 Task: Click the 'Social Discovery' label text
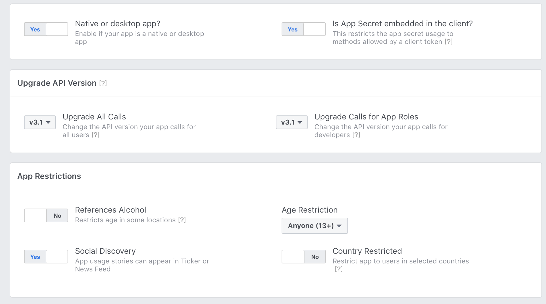pyautogui.click(x=105, y=251)
